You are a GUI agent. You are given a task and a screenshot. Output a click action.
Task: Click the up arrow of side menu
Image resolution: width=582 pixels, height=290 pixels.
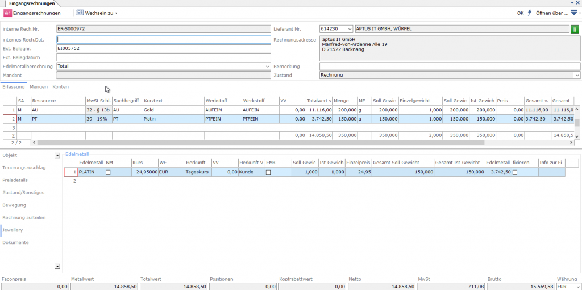[x=57, y=156]
